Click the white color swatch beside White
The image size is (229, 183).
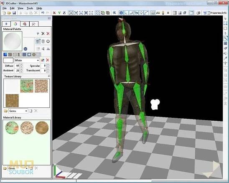pos(8,60)
